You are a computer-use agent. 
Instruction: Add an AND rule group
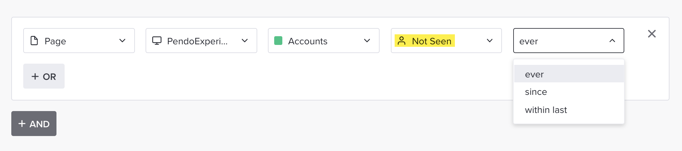(x=34, y=124)
